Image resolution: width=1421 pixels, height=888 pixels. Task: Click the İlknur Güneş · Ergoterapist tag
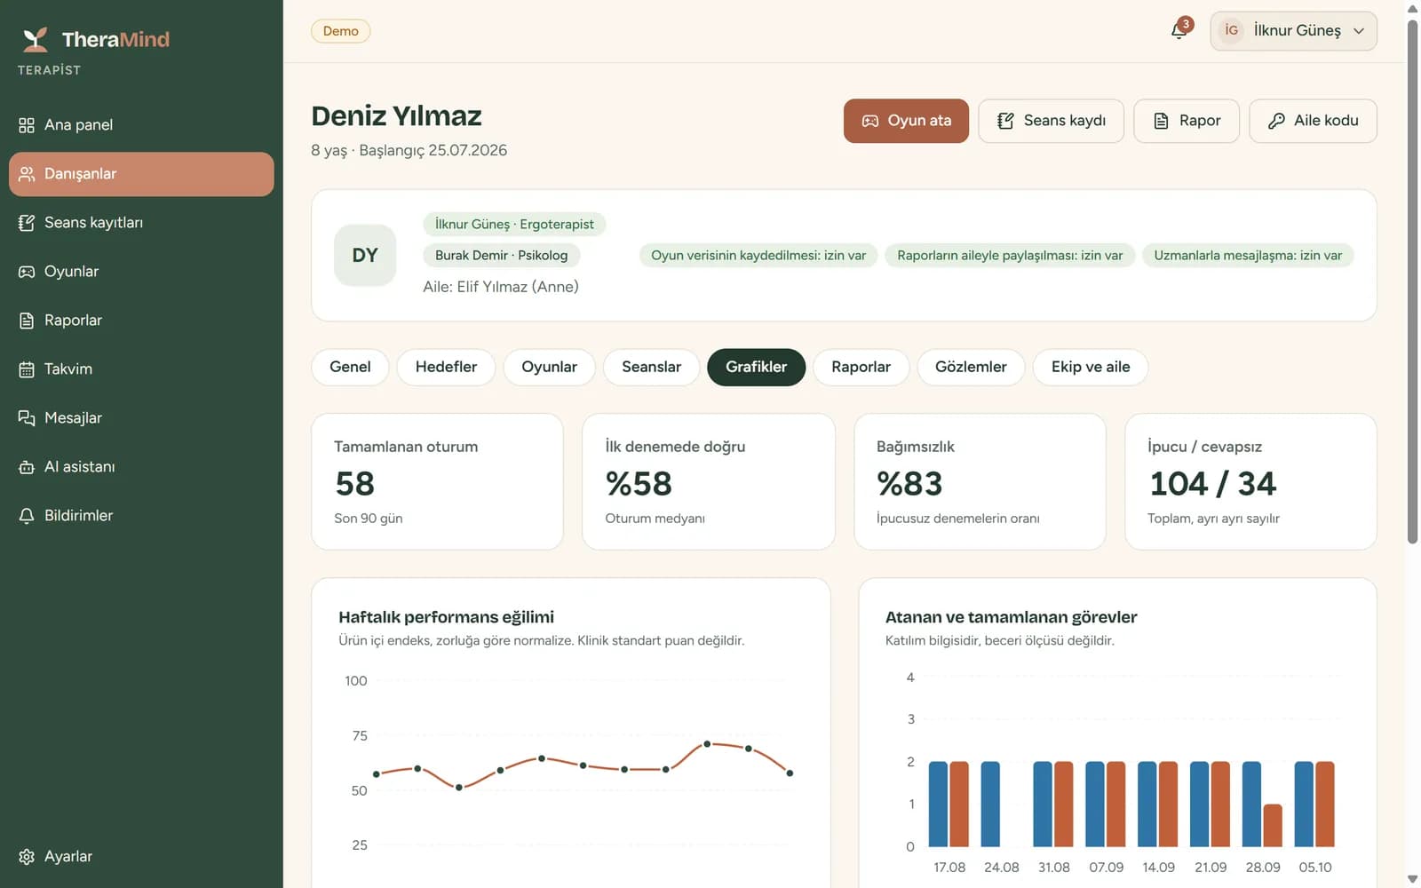coord(514,224)
